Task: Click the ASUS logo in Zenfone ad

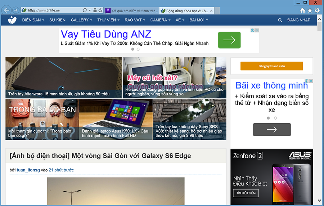Action: [x=300, y=156]
